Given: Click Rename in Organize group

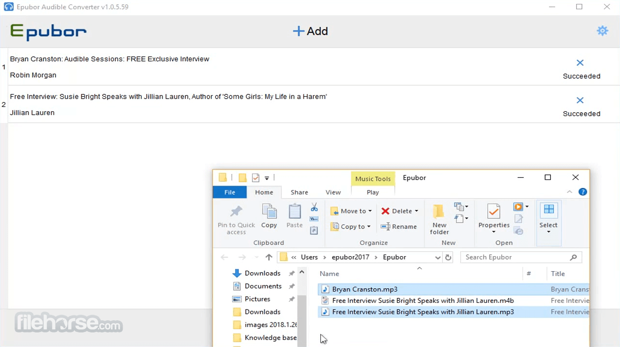Looking at the screenshot, I should tap(399, 226).
